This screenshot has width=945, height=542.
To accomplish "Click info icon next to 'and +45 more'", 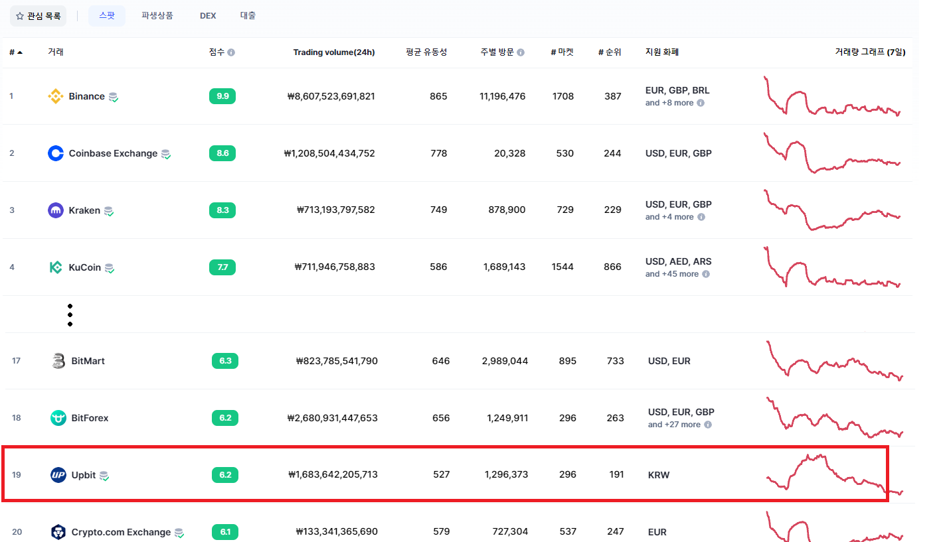I will pos(706,275).
